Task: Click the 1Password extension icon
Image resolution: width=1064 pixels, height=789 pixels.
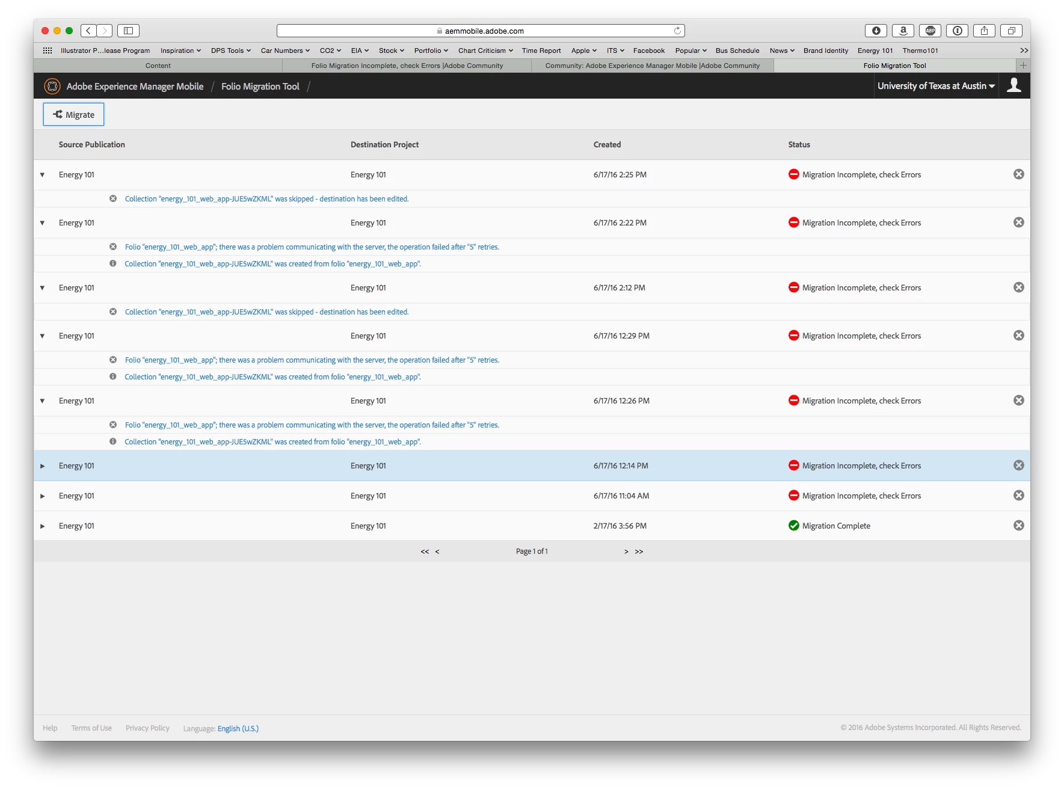Action: (957, 31)
